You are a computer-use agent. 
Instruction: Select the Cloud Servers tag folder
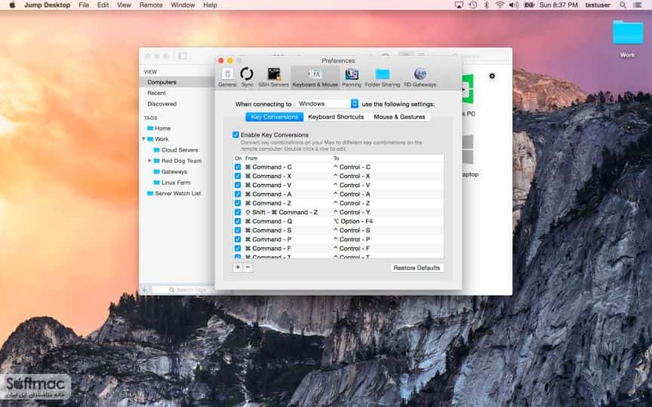pyautogui.click(x=180, y=150)
